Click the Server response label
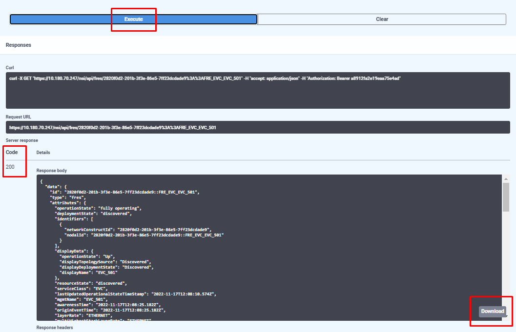The height and width of the screenshot is (332, 516). coord(21,140)
